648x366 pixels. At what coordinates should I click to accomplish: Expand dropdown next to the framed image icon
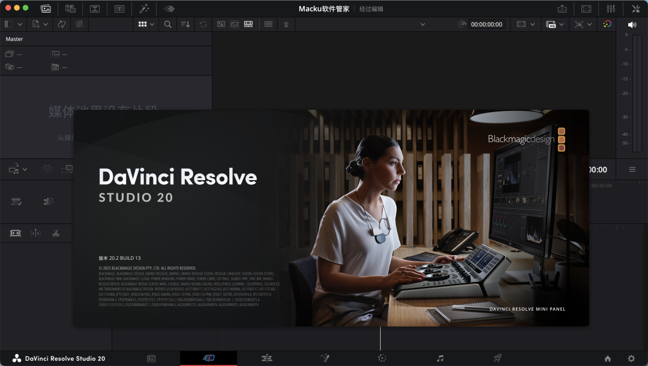click(x=589, y=25)
